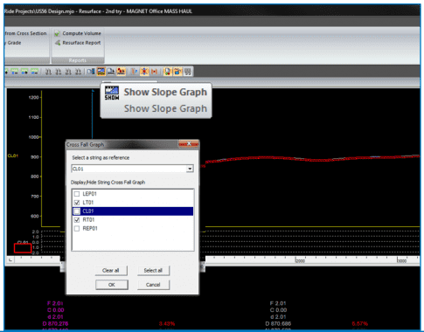Click the Clear all button
The height and width of the screenshot is (332, 424).
(111, 271)
